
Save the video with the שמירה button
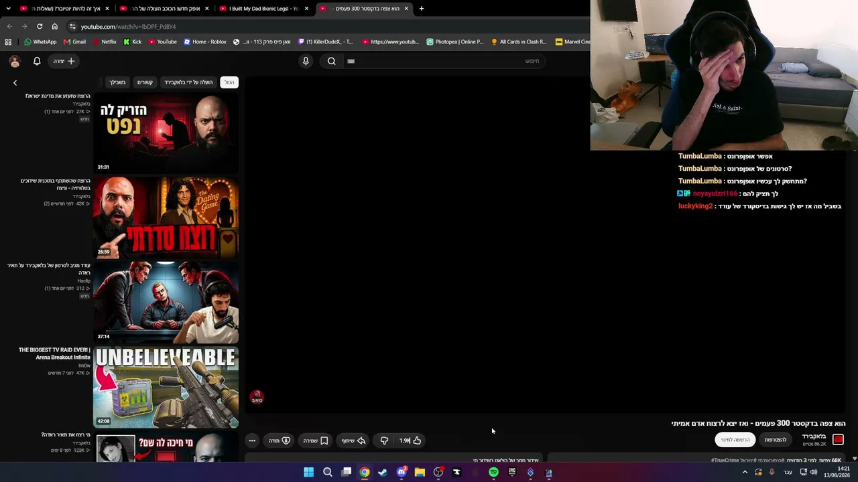(316, 440)
